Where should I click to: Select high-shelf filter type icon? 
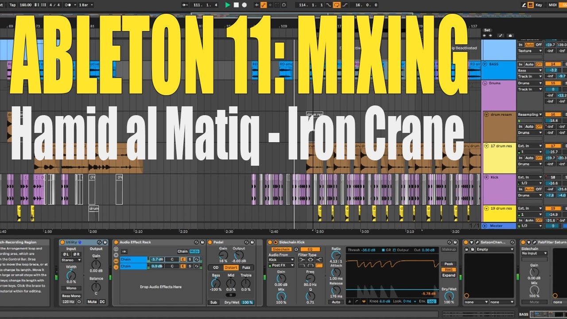[319, 260]
